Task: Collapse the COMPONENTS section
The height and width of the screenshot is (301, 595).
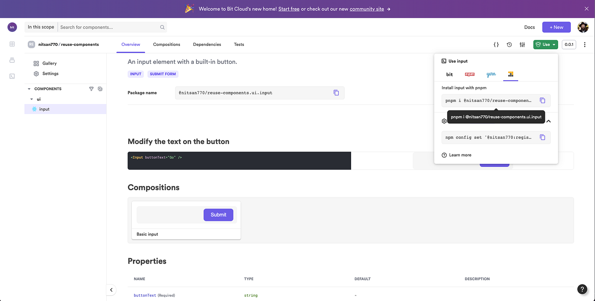Action: pyautogui.click(x=29, y=89)
